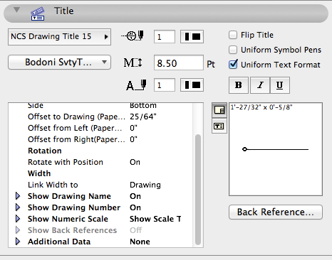Select the title preview layout icon

point(219,110)
